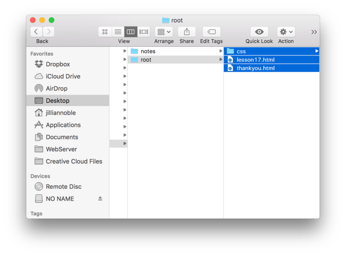Open the jilliannoble home folder

click(68, 113)
